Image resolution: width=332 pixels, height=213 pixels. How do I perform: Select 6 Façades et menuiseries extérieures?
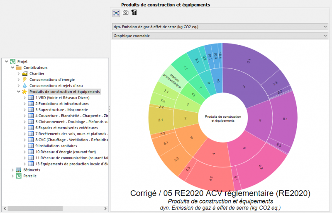click(x=66, y=128)
